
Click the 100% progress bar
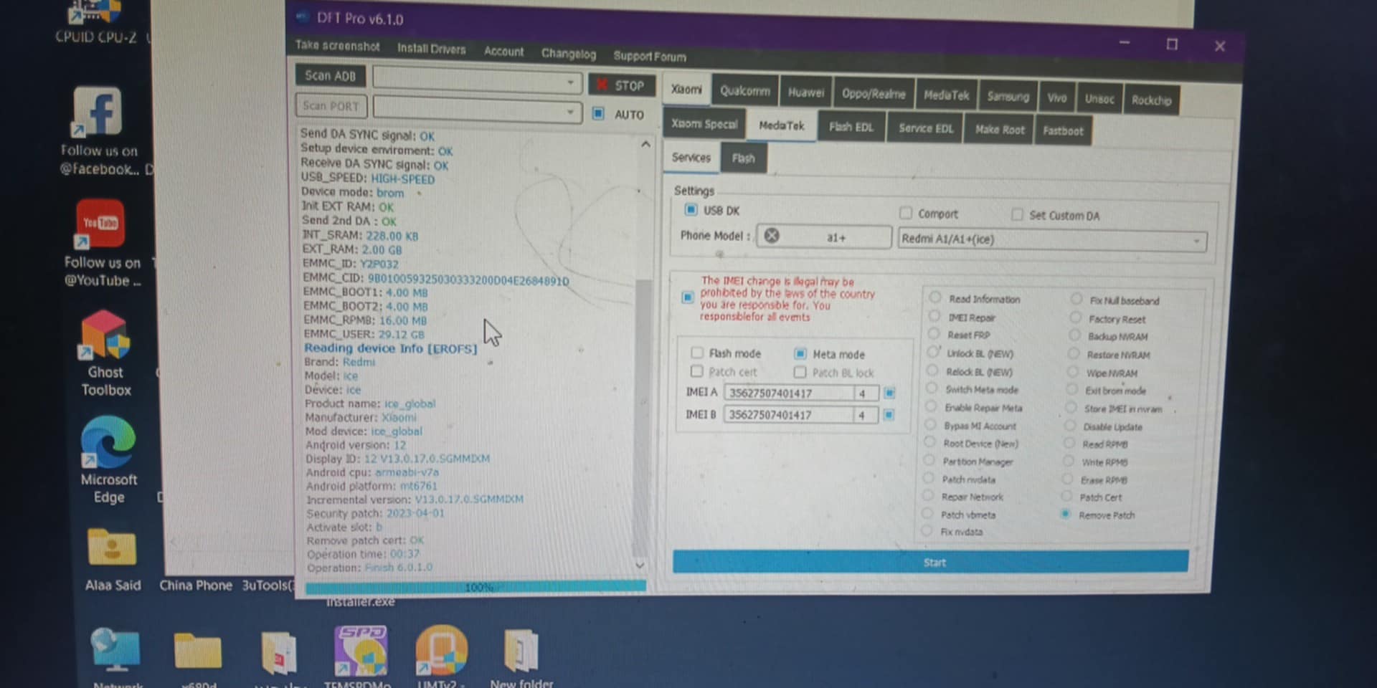(x=475, y=588)
